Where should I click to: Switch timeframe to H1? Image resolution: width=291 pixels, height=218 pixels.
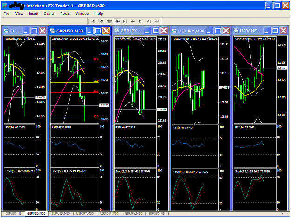point(125,21)
